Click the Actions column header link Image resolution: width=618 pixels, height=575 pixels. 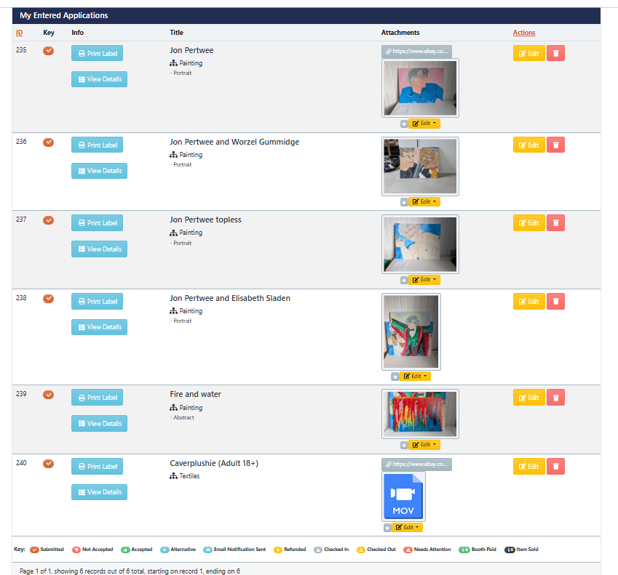coord(524,33)
